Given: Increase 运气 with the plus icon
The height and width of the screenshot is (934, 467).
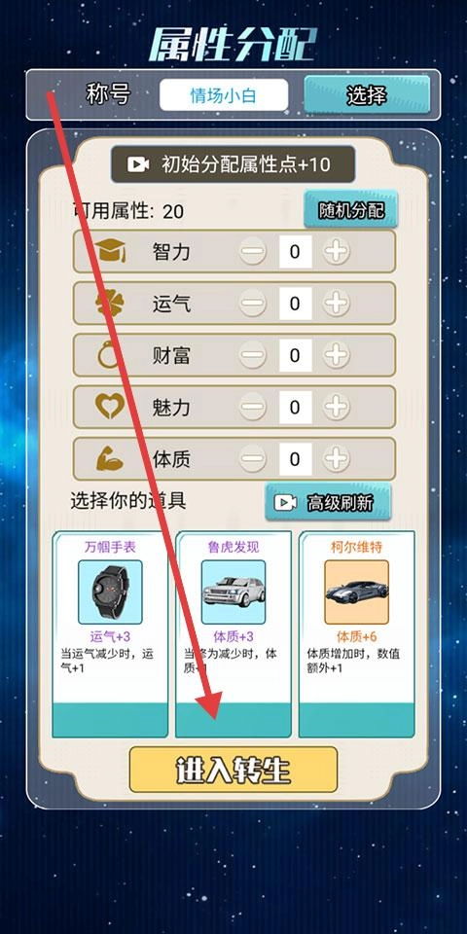Looking at the screenshot, I should point(337,304).
